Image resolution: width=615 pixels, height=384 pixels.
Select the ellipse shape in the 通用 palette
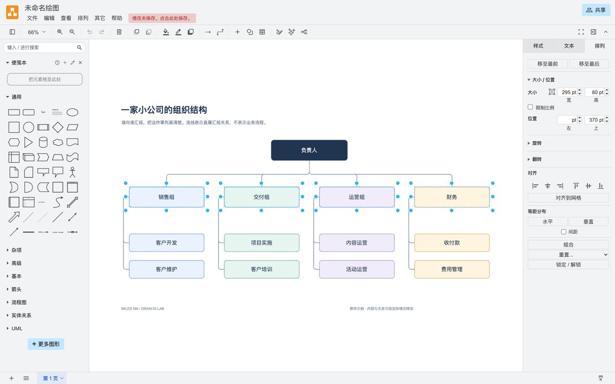pos(73,112)
